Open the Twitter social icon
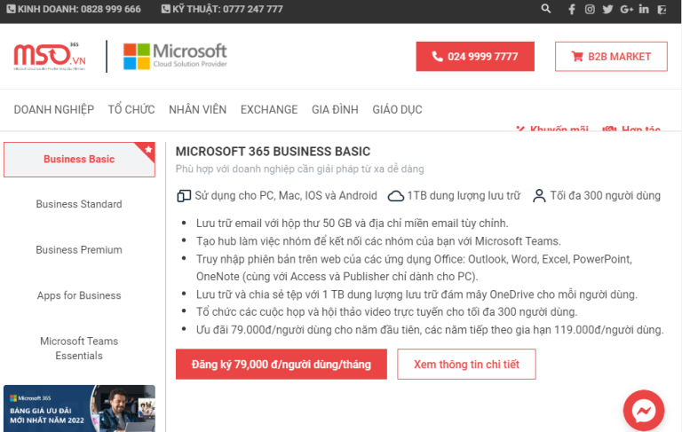 607,9
